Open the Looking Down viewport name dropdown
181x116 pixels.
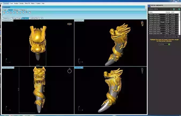click(13, 21)
